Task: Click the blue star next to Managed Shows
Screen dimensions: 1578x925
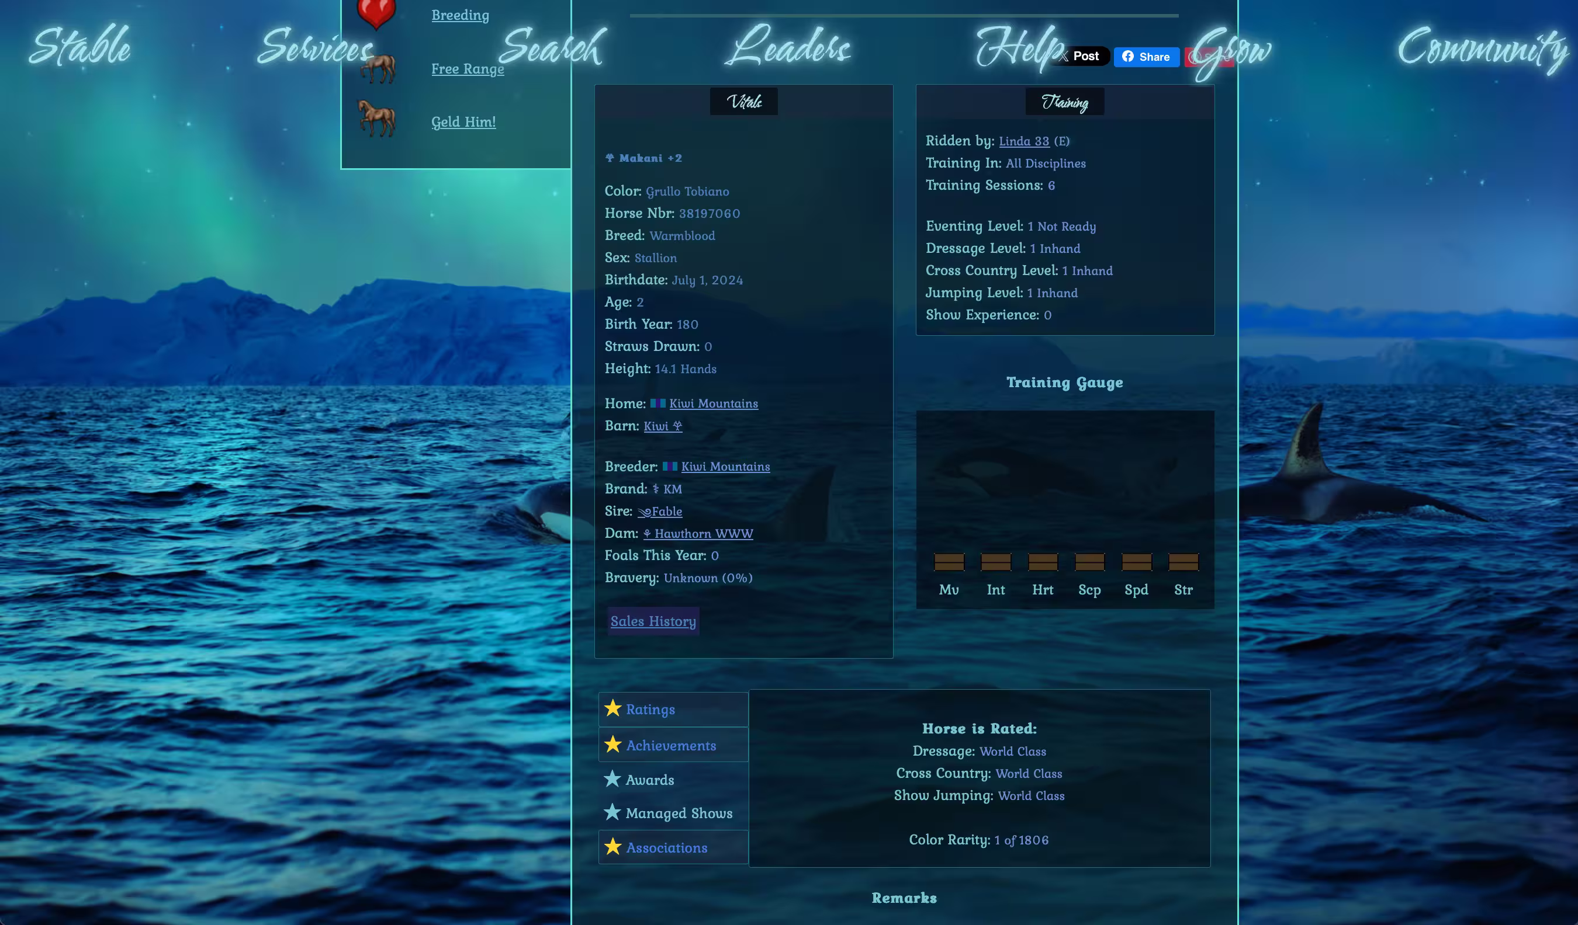Action: click(x=612, y=812)
